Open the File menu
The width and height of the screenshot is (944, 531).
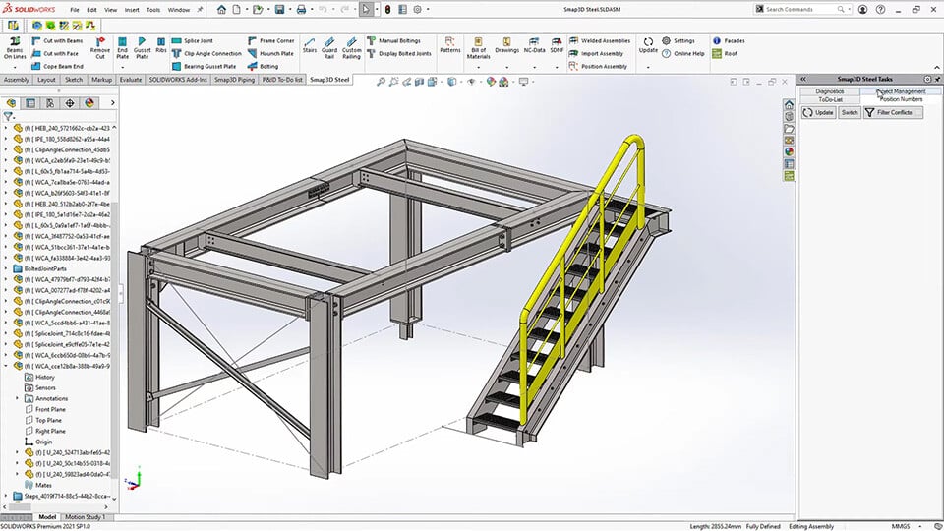point(74,10)
